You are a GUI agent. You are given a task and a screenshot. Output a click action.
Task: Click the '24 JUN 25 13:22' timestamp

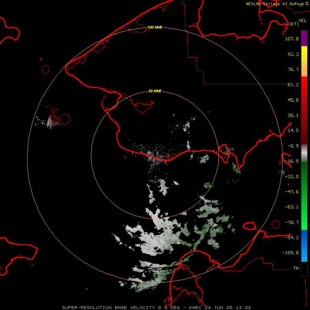[228, 308]
